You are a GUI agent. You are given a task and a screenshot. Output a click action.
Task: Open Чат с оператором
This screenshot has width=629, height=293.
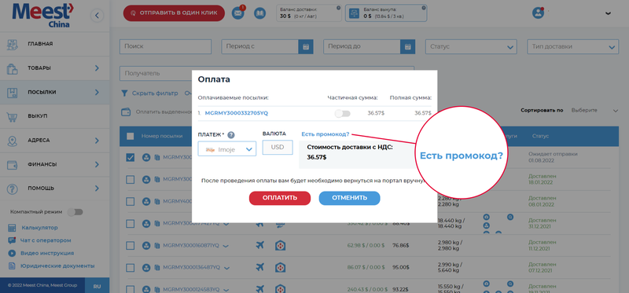[x=46, y=240]
